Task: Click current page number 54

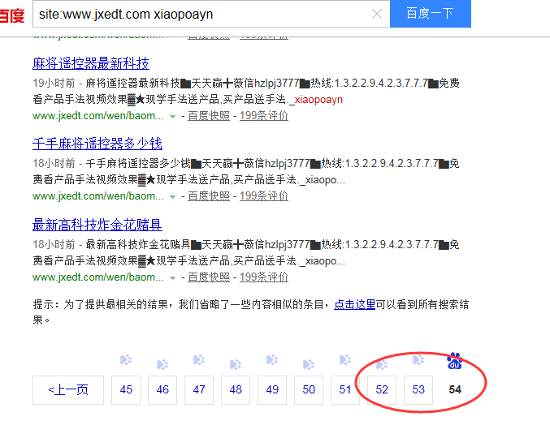Action: 455,390
